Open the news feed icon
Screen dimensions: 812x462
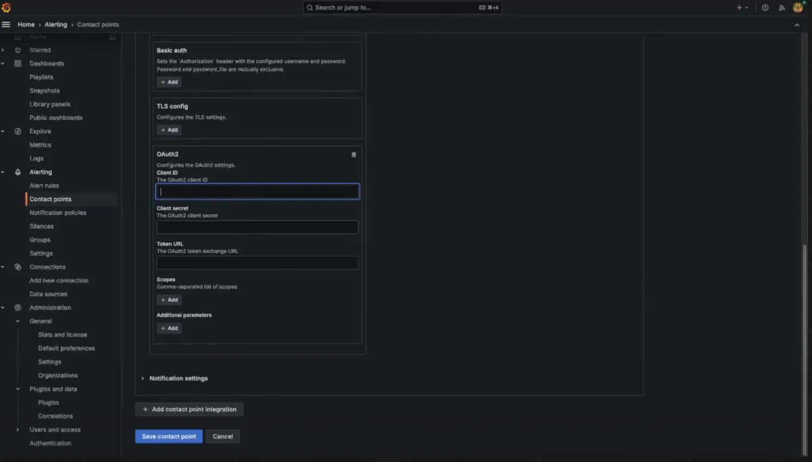click(782, 8)
